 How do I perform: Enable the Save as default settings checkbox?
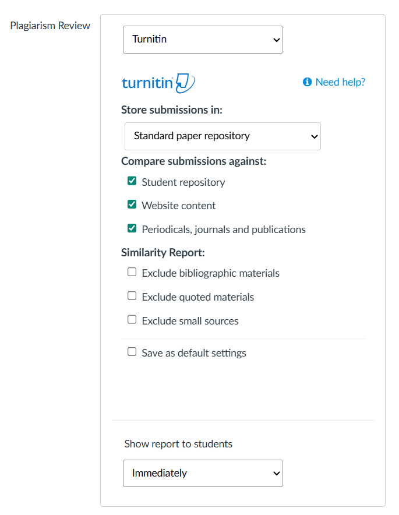pyautogui.click(x=132, y=352)
